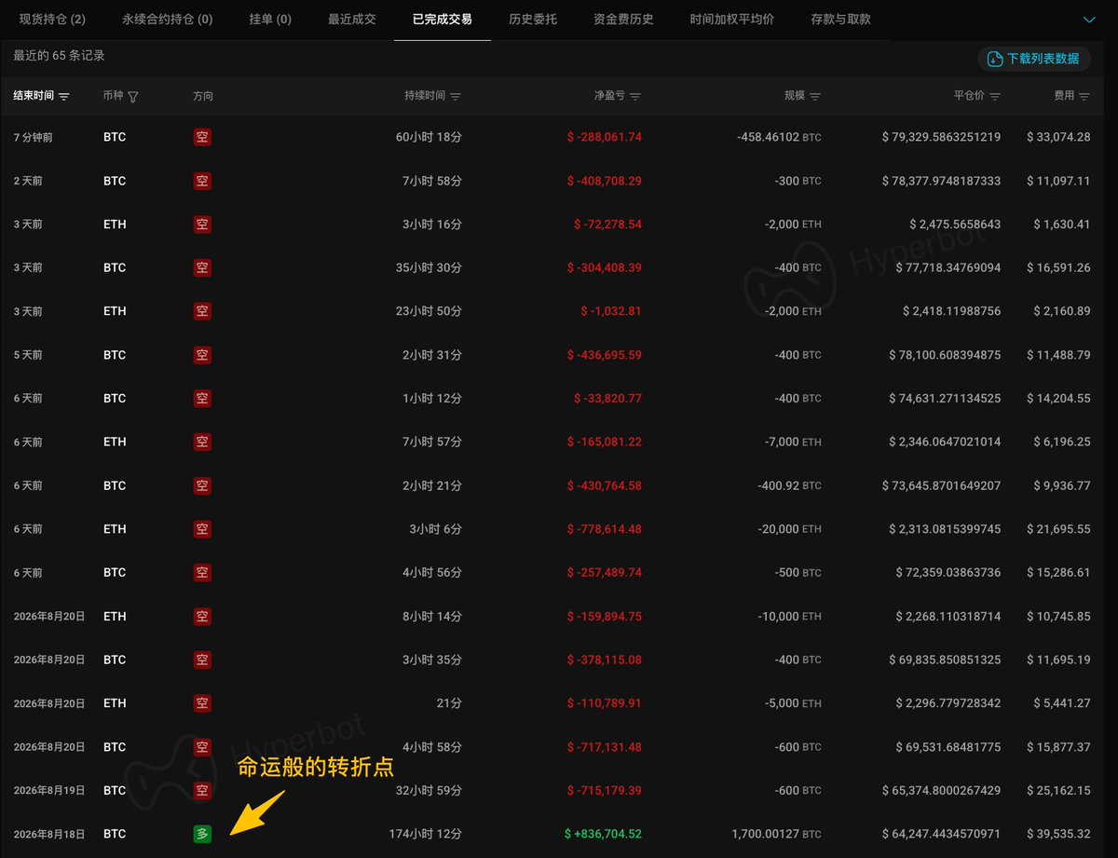Click the 空 badge in the $ -1,032.81 row

(x=202, y=311)
